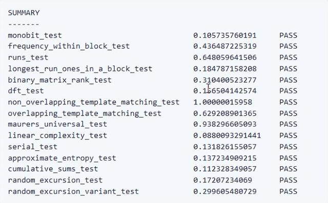328x203 pixels.
Task: Click the value 1.00000015958
Action: (x=223, y=102)
